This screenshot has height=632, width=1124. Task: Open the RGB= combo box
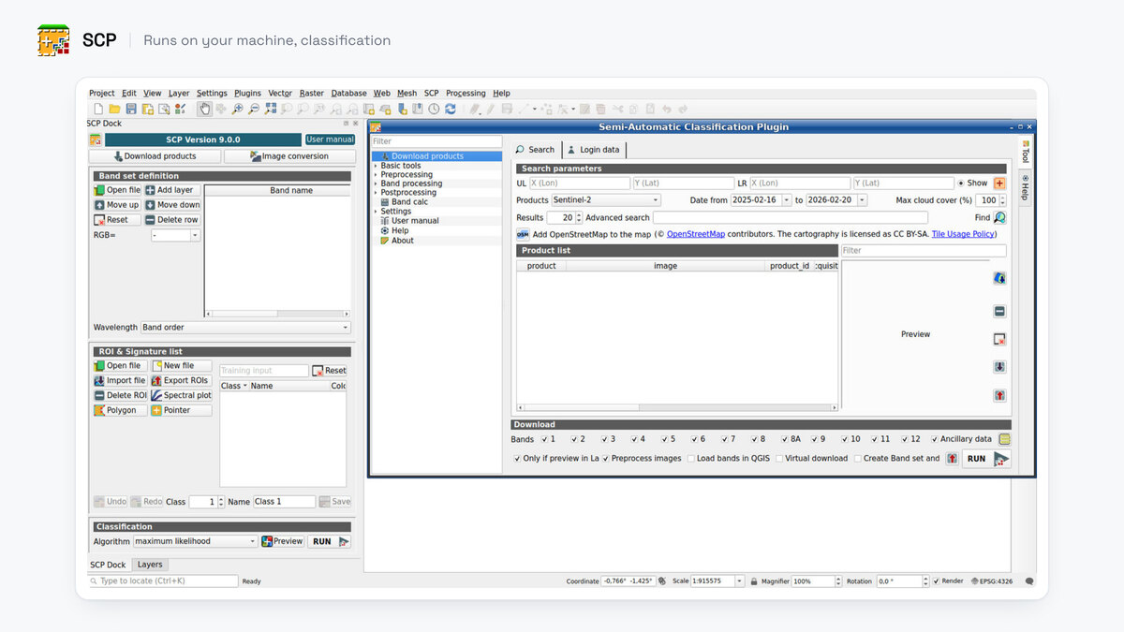(x=176, y=235)
